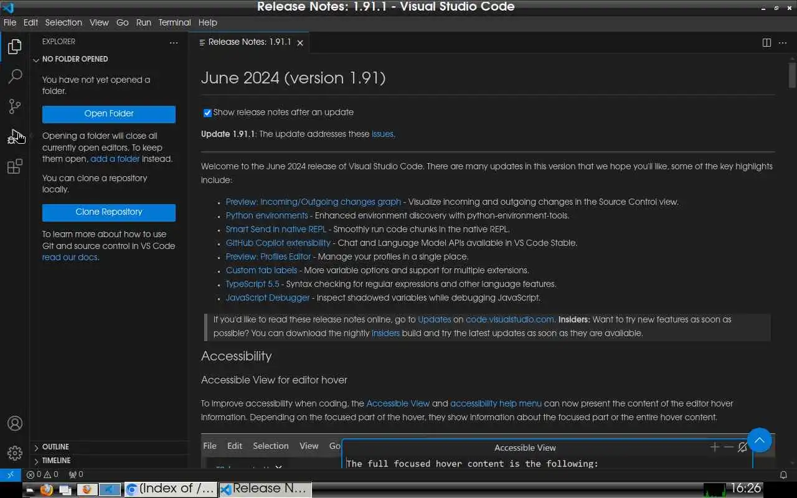Switch to Index of browser taskbar window

(170, 489)
